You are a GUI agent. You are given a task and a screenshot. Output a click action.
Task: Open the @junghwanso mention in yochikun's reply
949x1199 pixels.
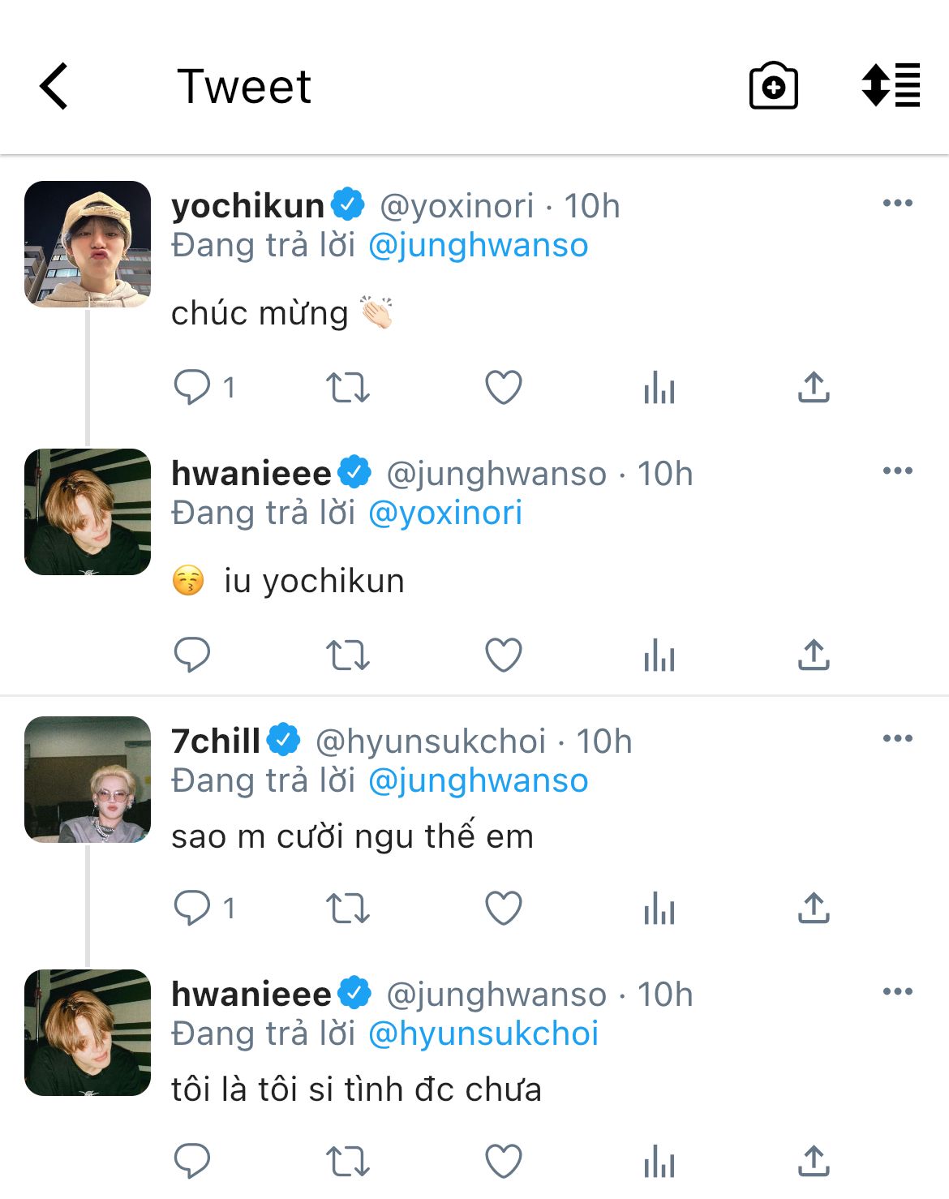(x=479, y=245)
